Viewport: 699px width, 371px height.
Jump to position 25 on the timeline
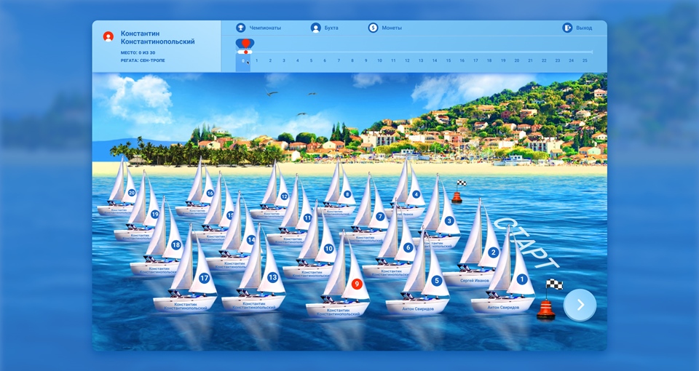[585, 60]
